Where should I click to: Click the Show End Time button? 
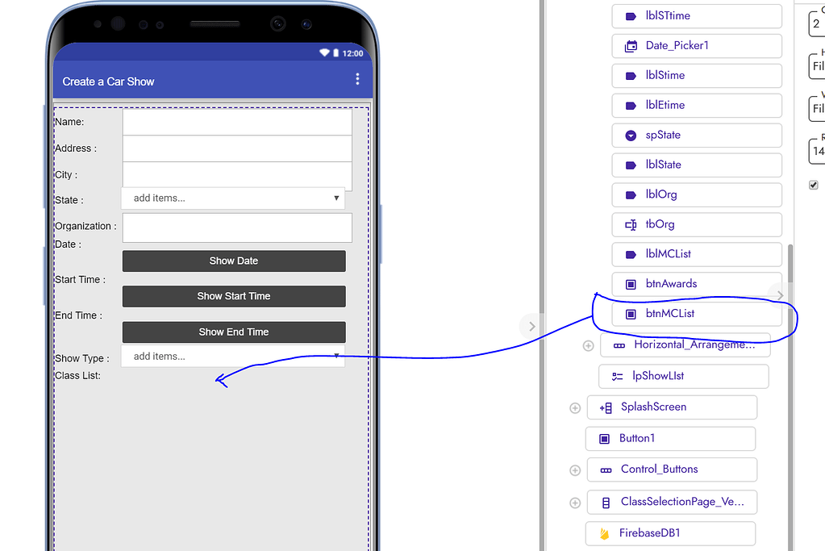click(x=234, y=332)
